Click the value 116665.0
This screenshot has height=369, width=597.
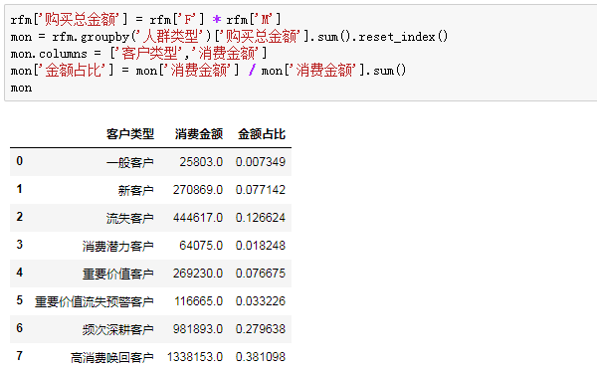(x=198, y=301)
